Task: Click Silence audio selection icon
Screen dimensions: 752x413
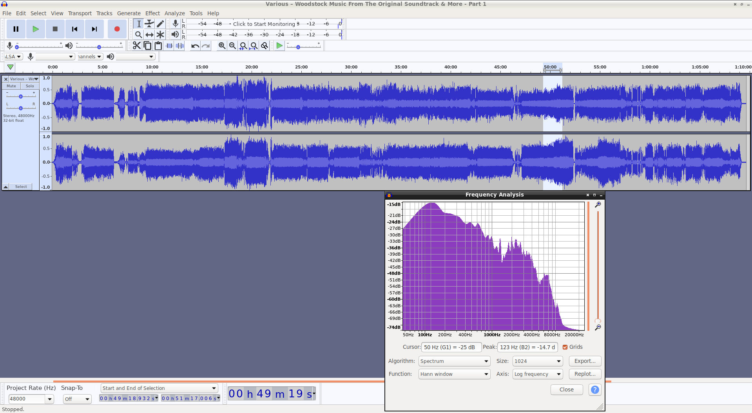Action: [180, 46]
